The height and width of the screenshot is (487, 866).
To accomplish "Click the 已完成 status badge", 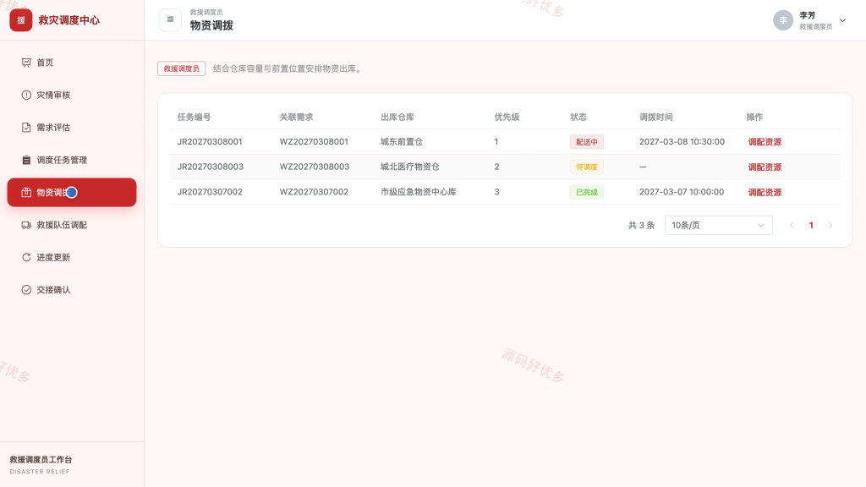I will [x=587, y=192].
